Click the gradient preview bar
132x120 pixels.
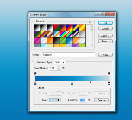click(x=72, y=78)
